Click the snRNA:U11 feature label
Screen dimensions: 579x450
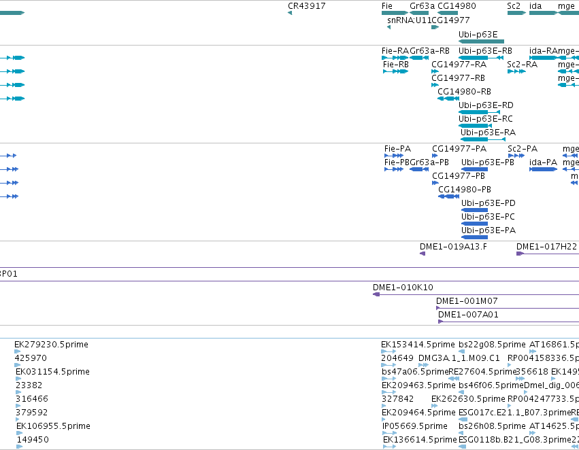click(x=409, y=20)
